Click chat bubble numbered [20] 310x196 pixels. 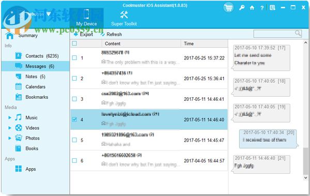pos(268,139)
